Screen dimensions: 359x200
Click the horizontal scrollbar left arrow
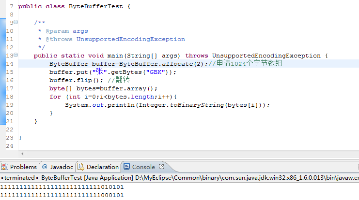pyautogui.click(x=22, y=154)
